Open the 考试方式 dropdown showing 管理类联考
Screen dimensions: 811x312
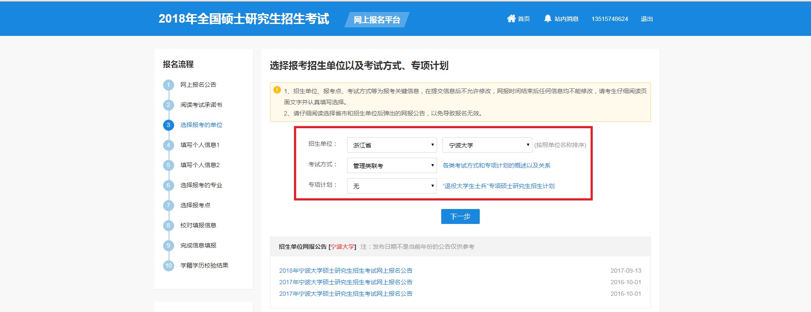[392, 165]
